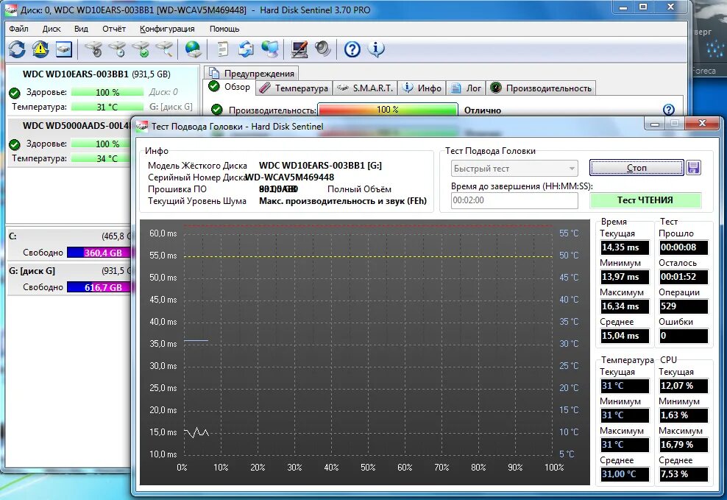
Task: Click WD10EARS temperature bar 31 °C
Action: pos(107,108)
